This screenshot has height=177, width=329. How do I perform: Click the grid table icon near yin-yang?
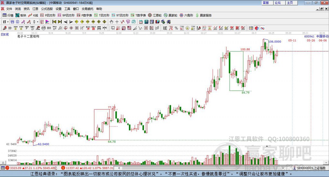tap(251, 28)
